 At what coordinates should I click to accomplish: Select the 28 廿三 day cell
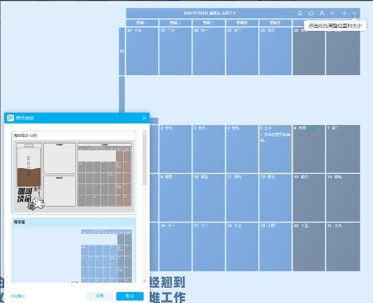click(x=275, y=51)
